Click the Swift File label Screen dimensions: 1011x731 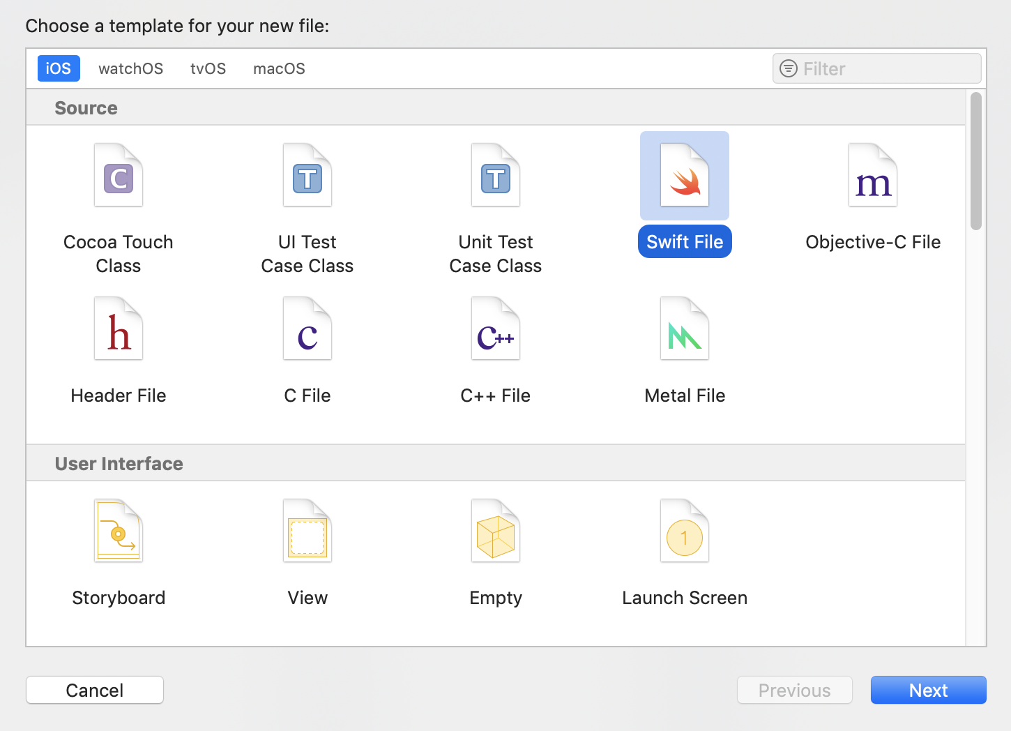pyautogui.click(x=685, y=241)
